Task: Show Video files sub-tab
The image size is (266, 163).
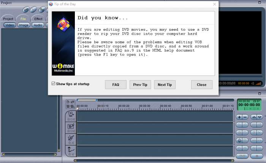Action: pos(9,25)
